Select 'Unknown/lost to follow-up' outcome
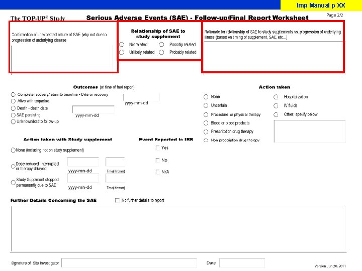 point(13,121)
